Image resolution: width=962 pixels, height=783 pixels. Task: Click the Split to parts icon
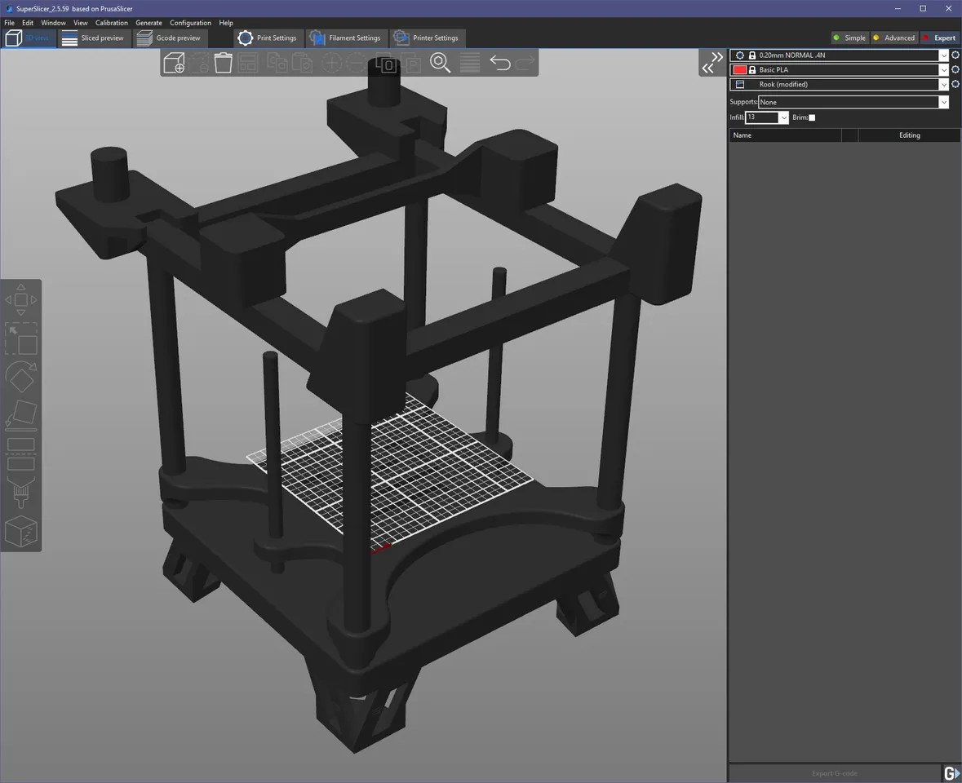click(x=410, y=63)
